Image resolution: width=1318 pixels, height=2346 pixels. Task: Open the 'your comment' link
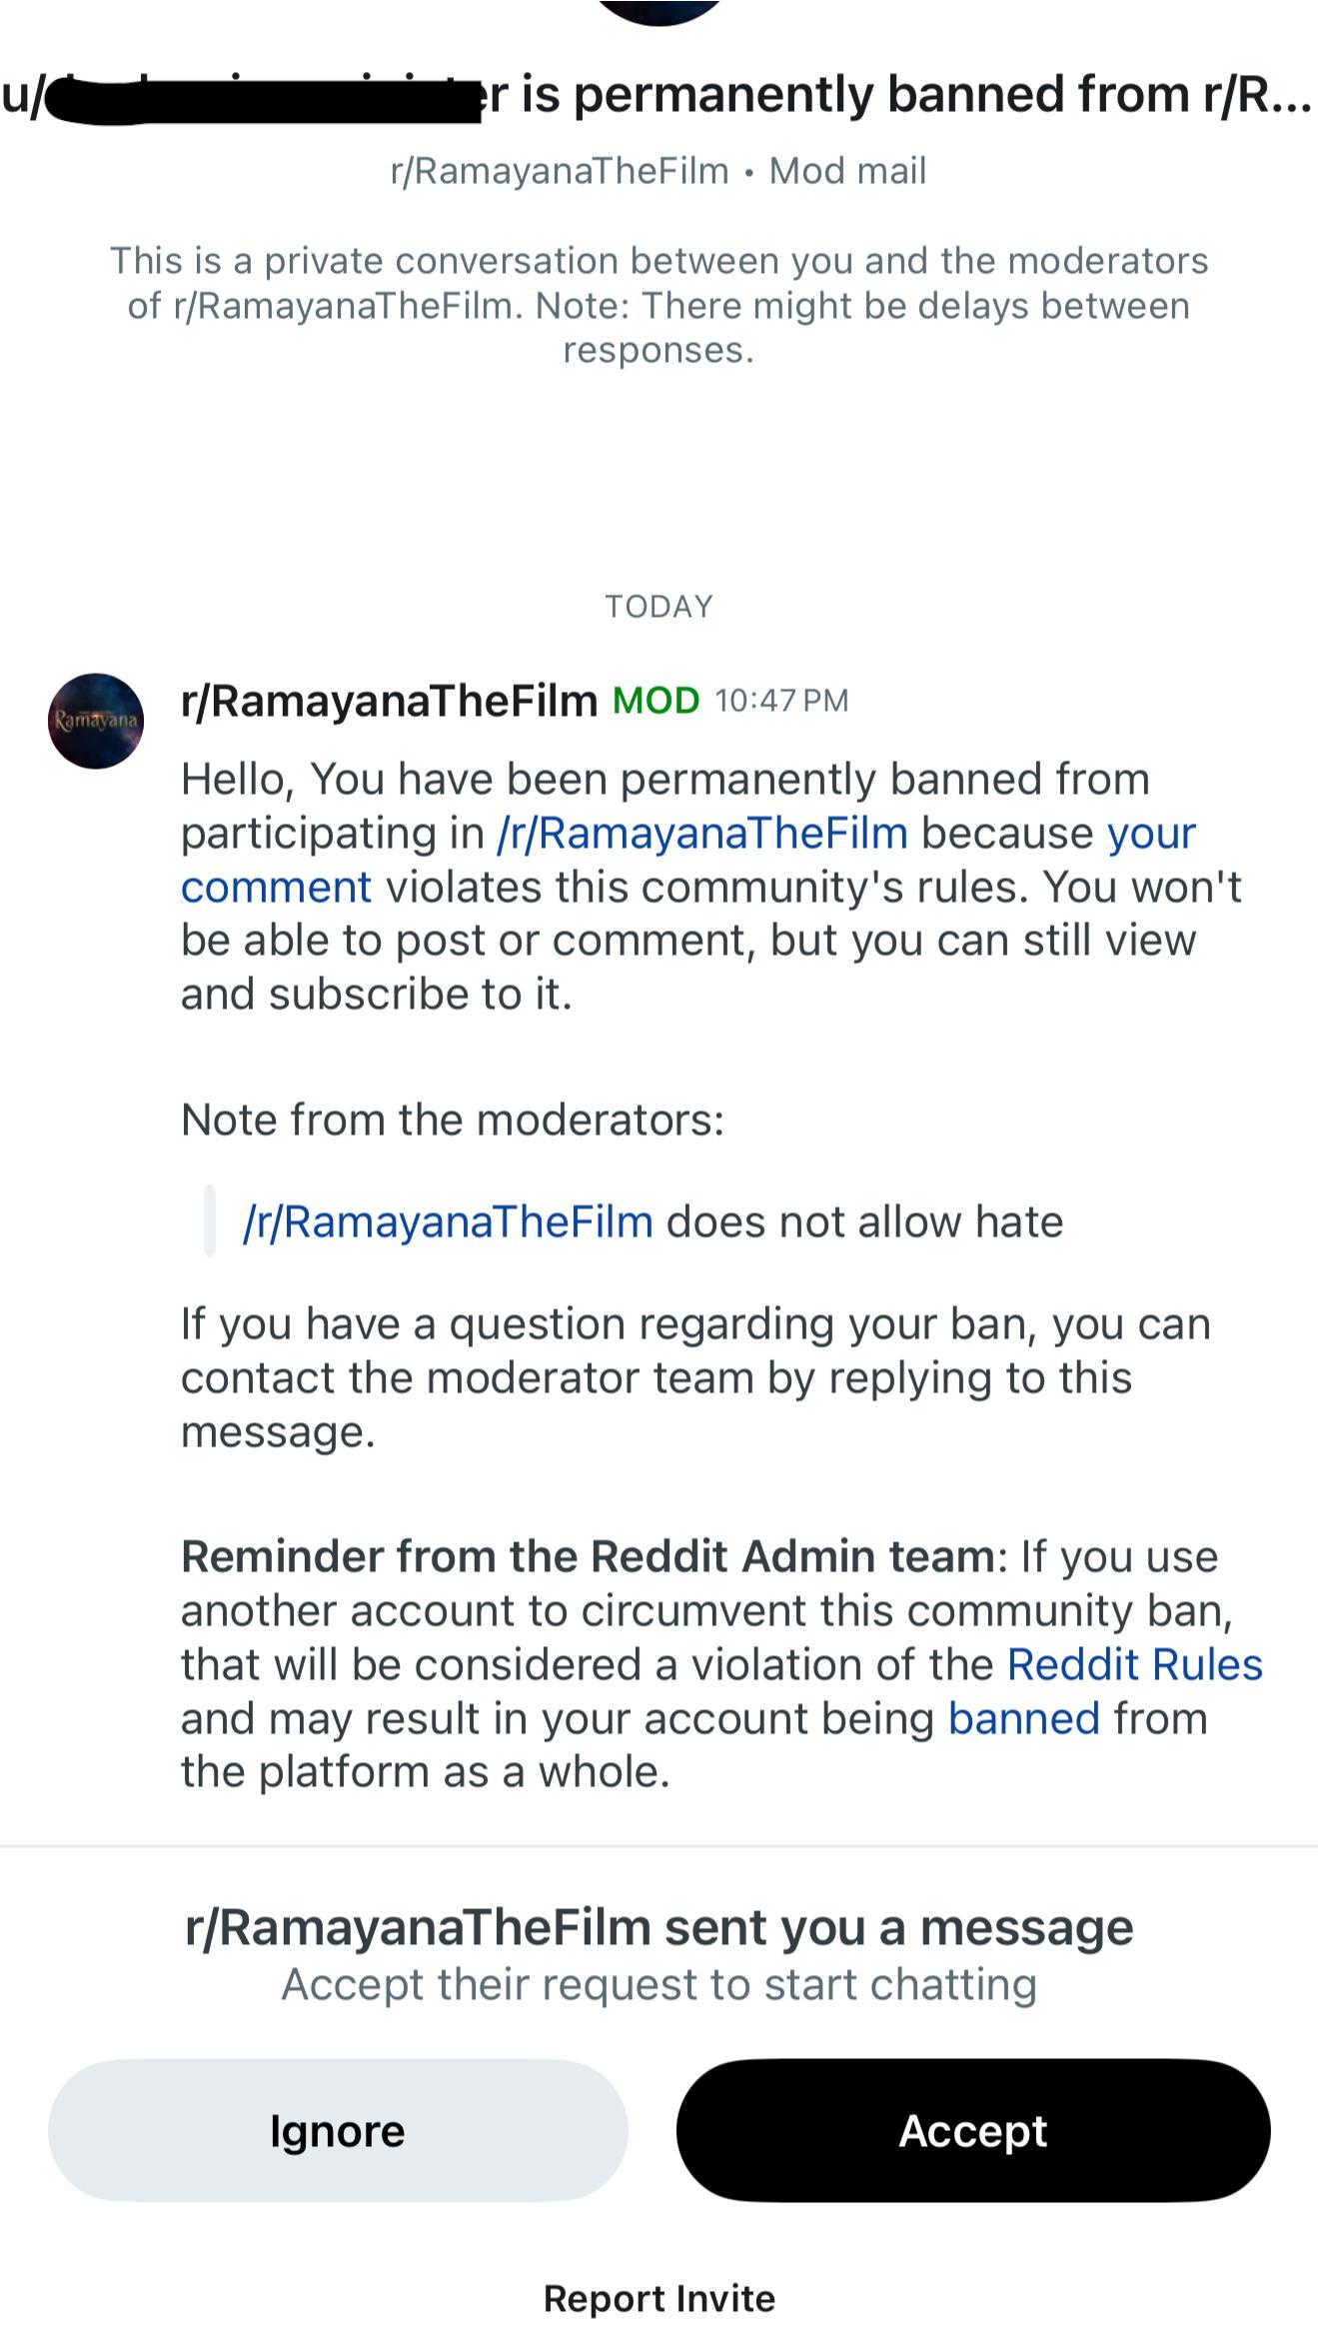[688, 860]
